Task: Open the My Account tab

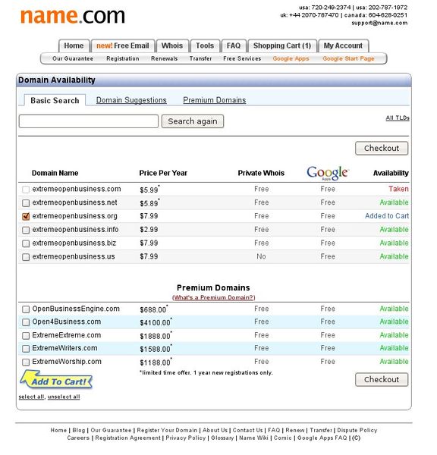Action: tap(343, 45)
